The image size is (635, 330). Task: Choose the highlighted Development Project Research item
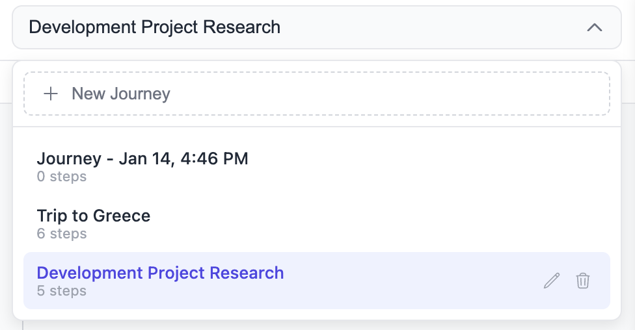tap(160, 273)
